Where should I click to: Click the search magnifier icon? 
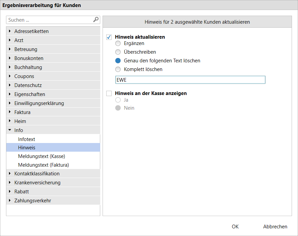pyautogui.click(x=96, y=20)
